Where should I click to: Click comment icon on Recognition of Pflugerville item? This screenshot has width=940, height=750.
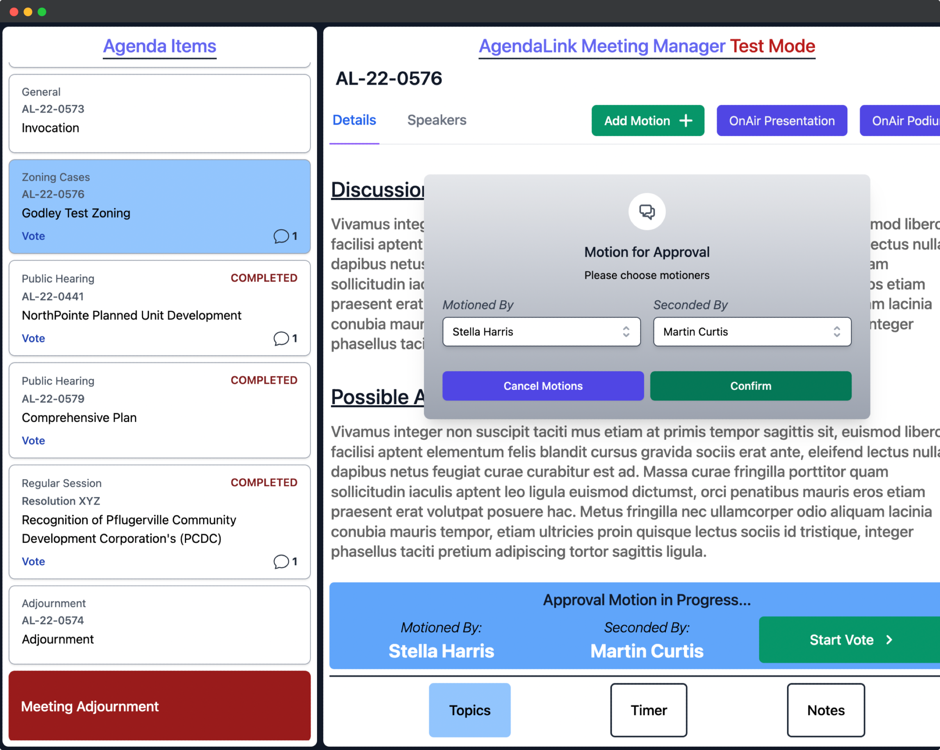[281, 561]
